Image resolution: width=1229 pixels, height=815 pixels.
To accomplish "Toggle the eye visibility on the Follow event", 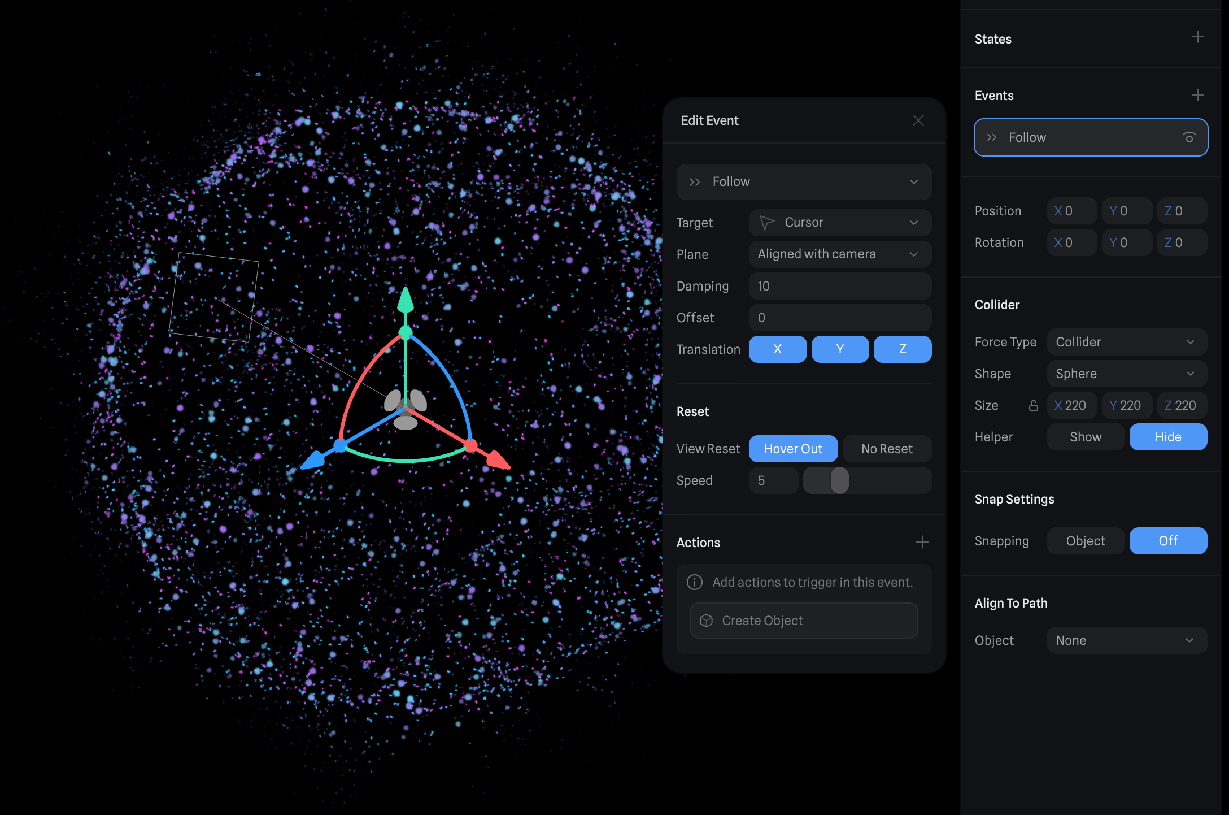I will 1189,137.
